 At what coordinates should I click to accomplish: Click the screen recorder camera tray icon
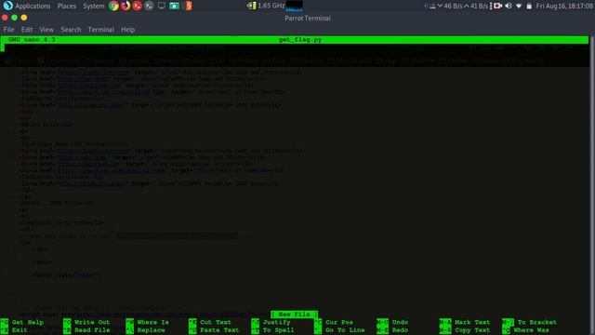coord(498,7)
